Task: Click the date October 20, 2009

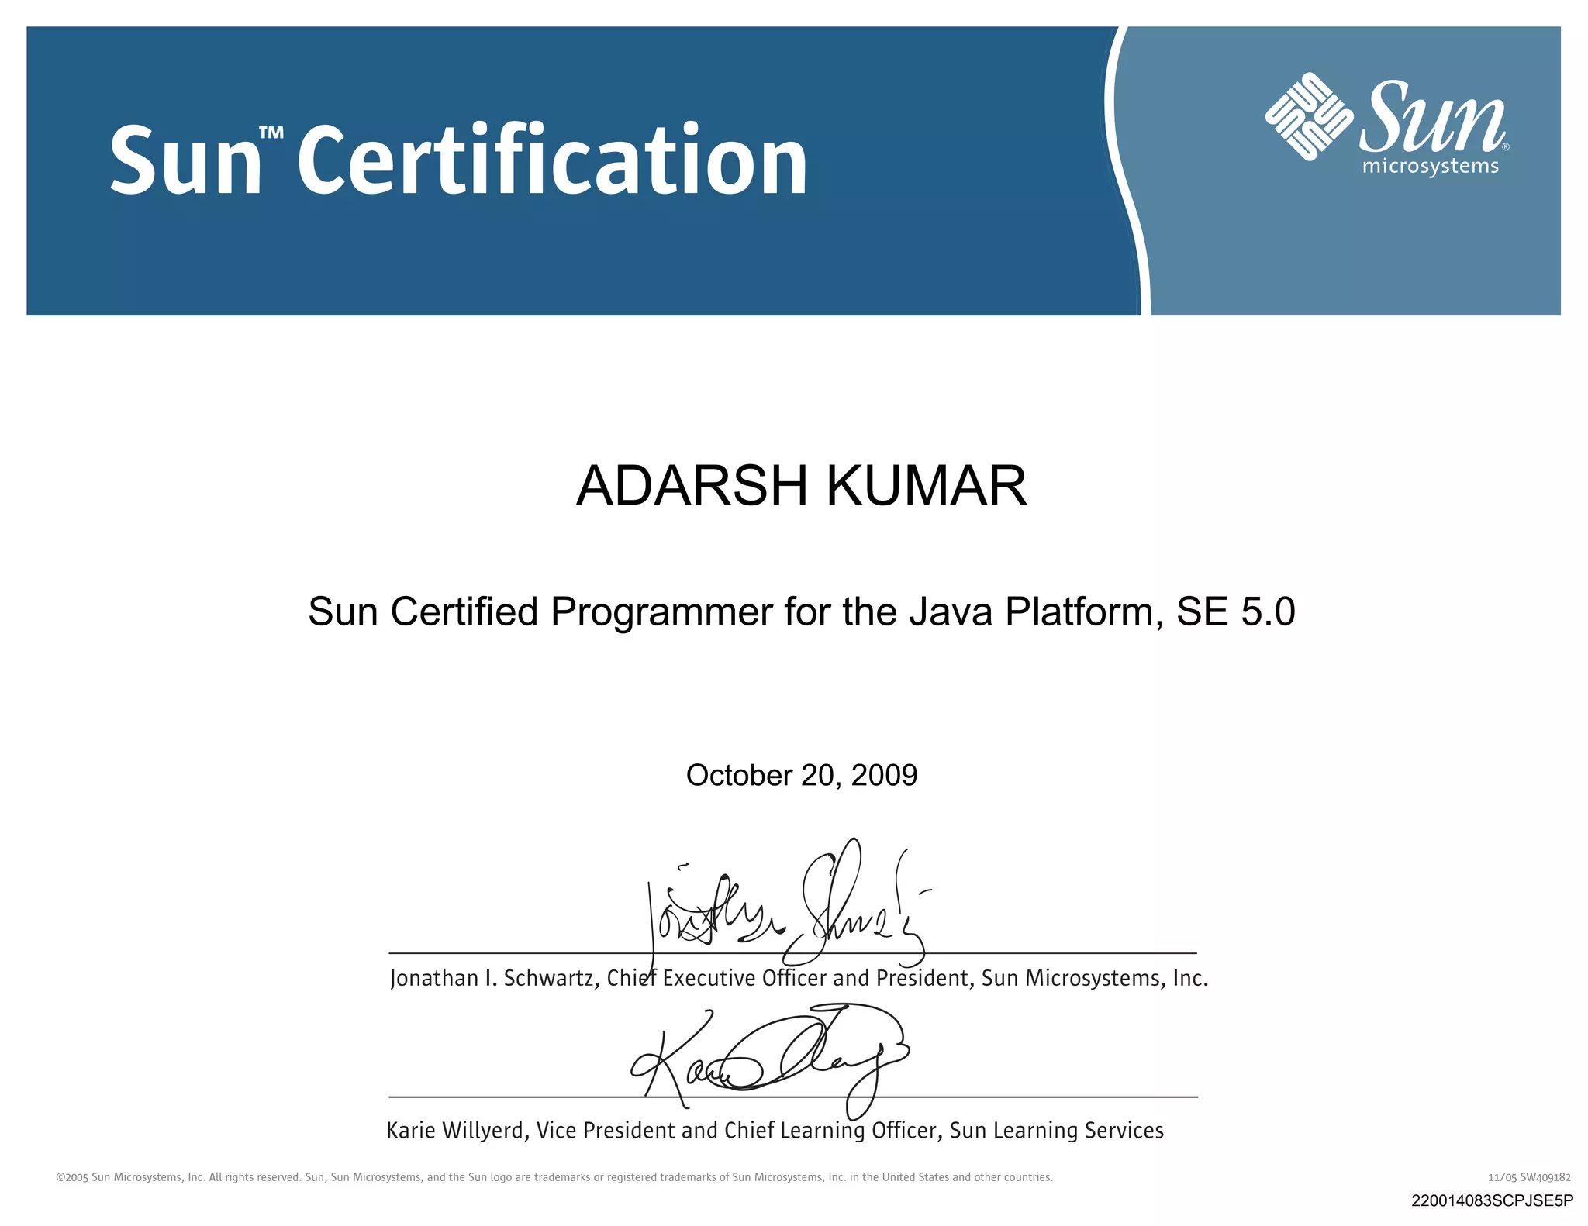Action: pyautogui.click(x=801, y=775)
